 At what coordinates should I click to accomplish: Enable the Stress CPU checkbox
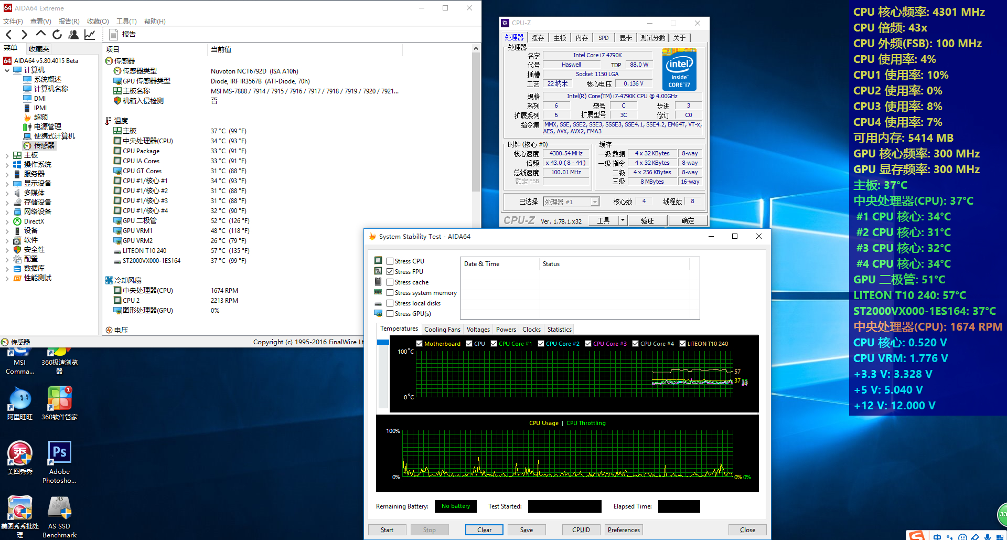pos(390,261)
